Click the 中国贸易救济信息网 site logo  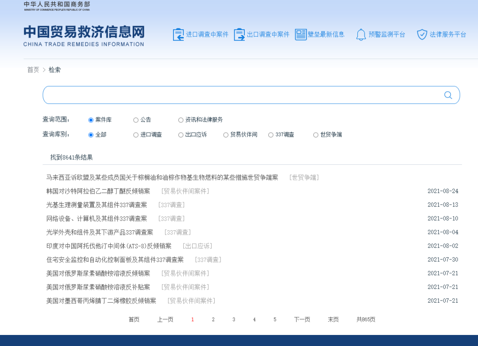tap(83, 35)
